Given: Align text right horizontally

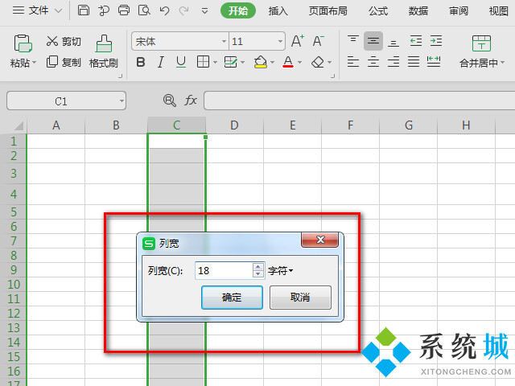Looking at the screenshot, I should [x=393, y=62].
